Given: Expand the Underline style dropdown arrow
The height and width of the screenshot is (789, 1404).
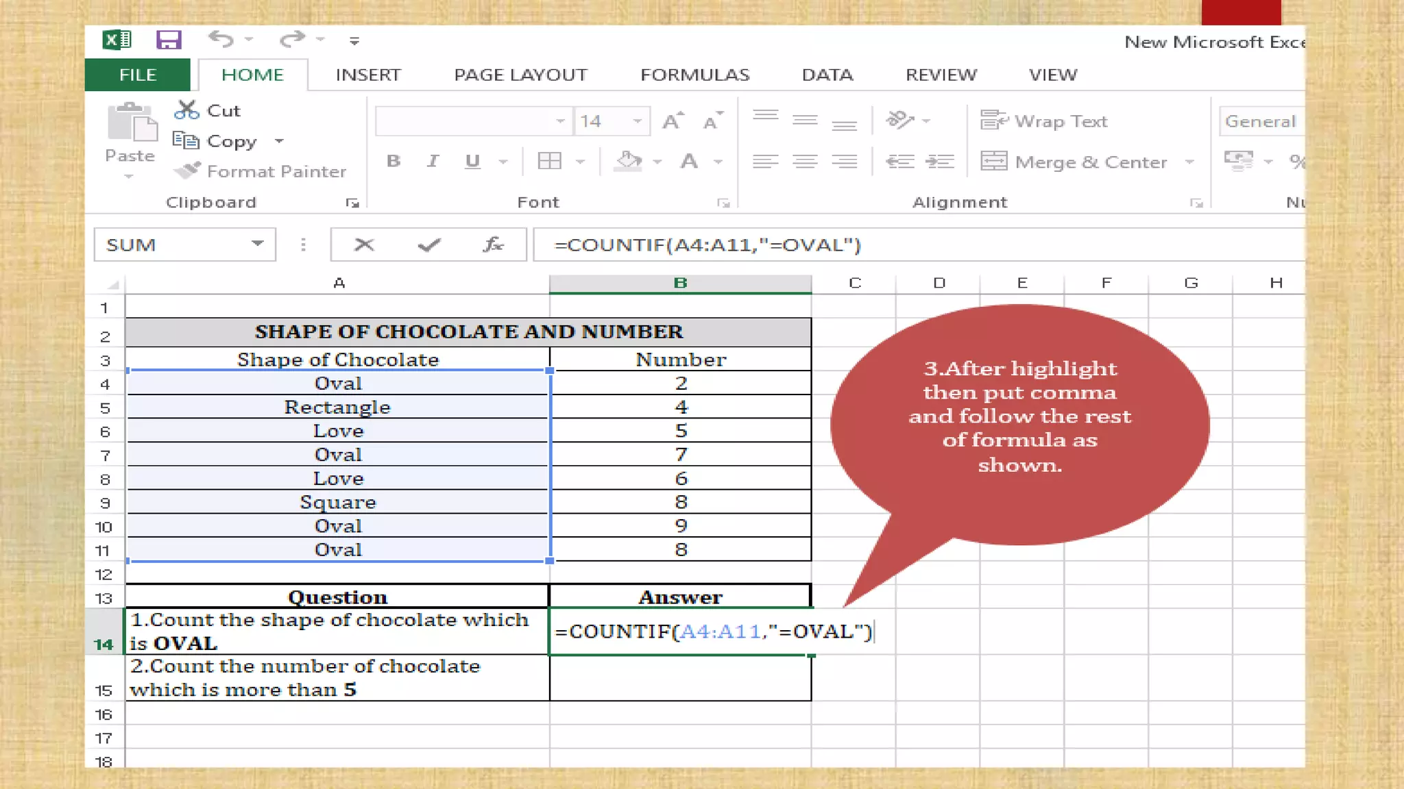Looking at the screenshot, I should 503,162.
